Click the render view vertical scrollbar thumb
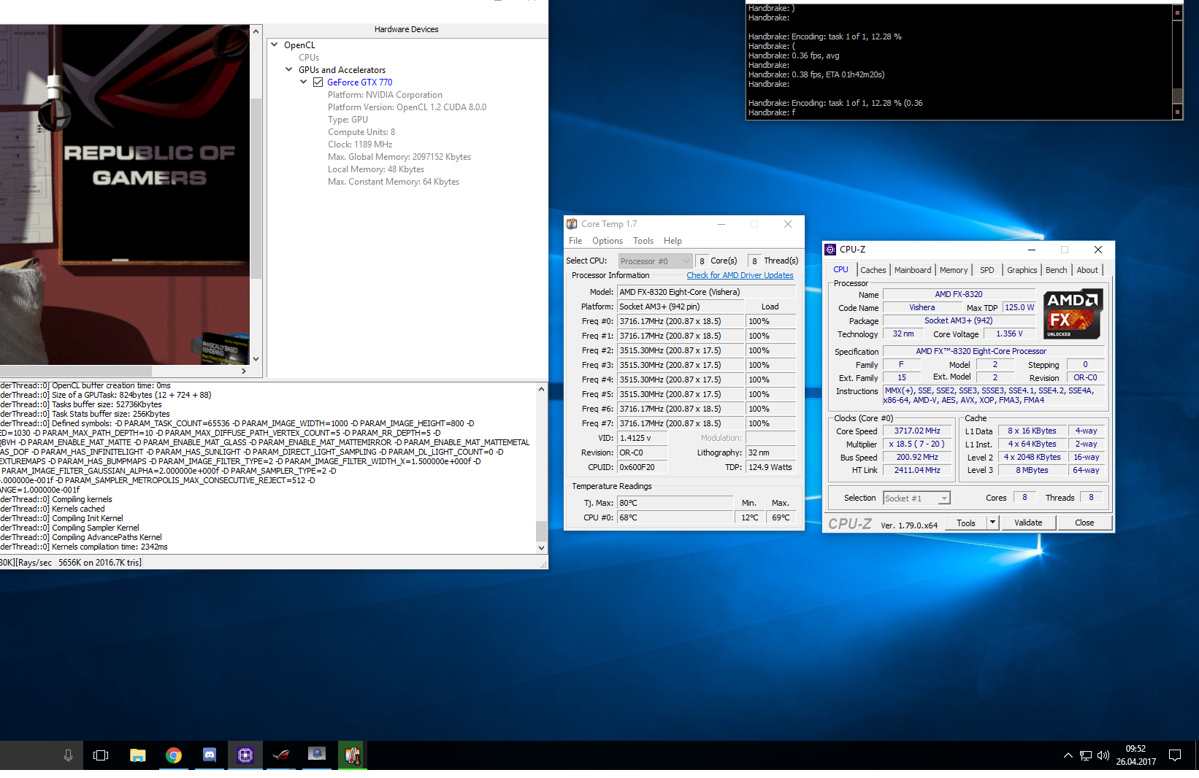The width and height of the screenshot is (1199, 778). click(256, 188)
